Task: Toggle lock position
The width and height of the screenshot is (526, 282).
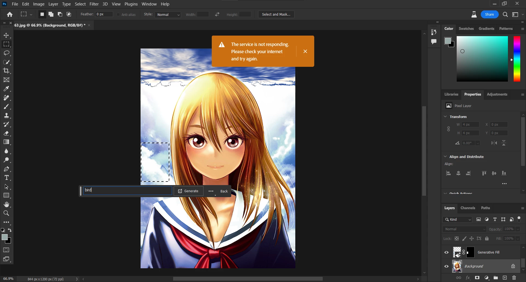Action: [x=471, y=239]
